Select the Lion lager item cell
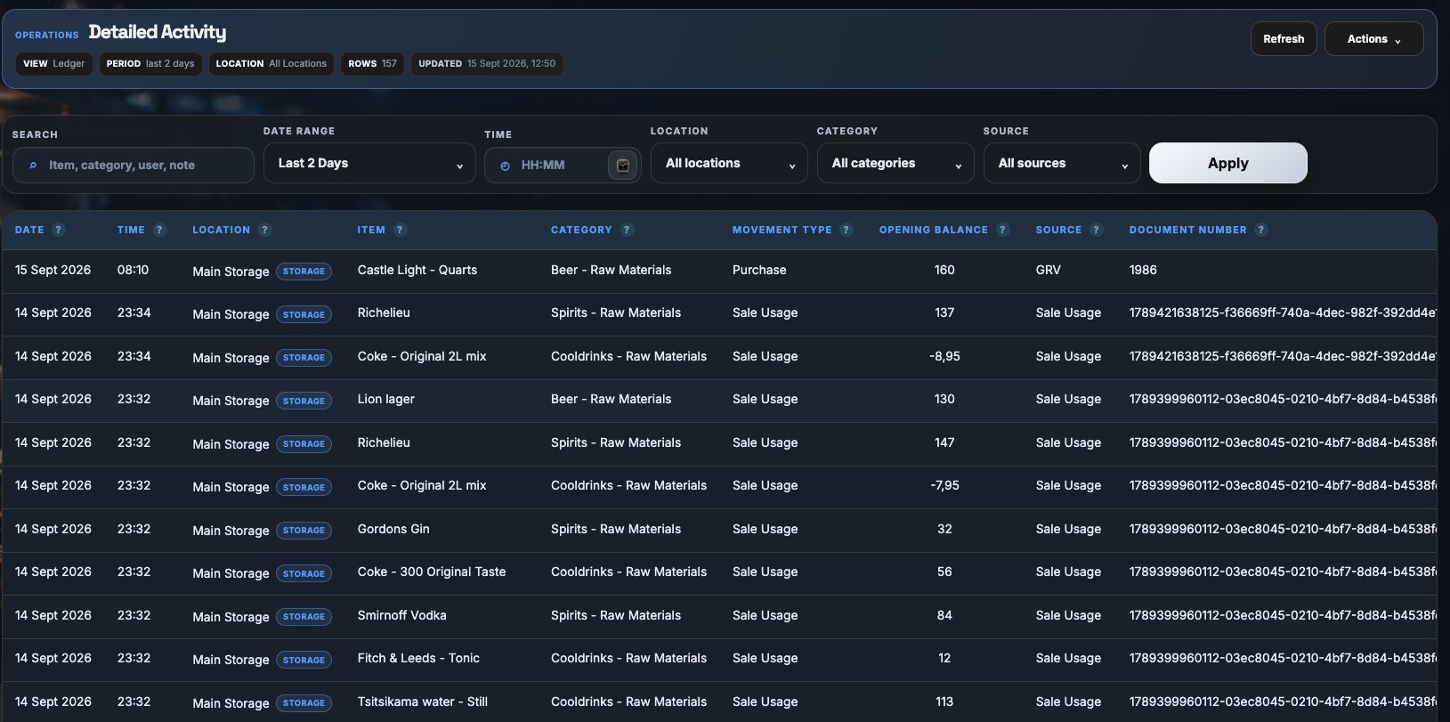This screenshot has width=1450, height=722. click(386, 399)
